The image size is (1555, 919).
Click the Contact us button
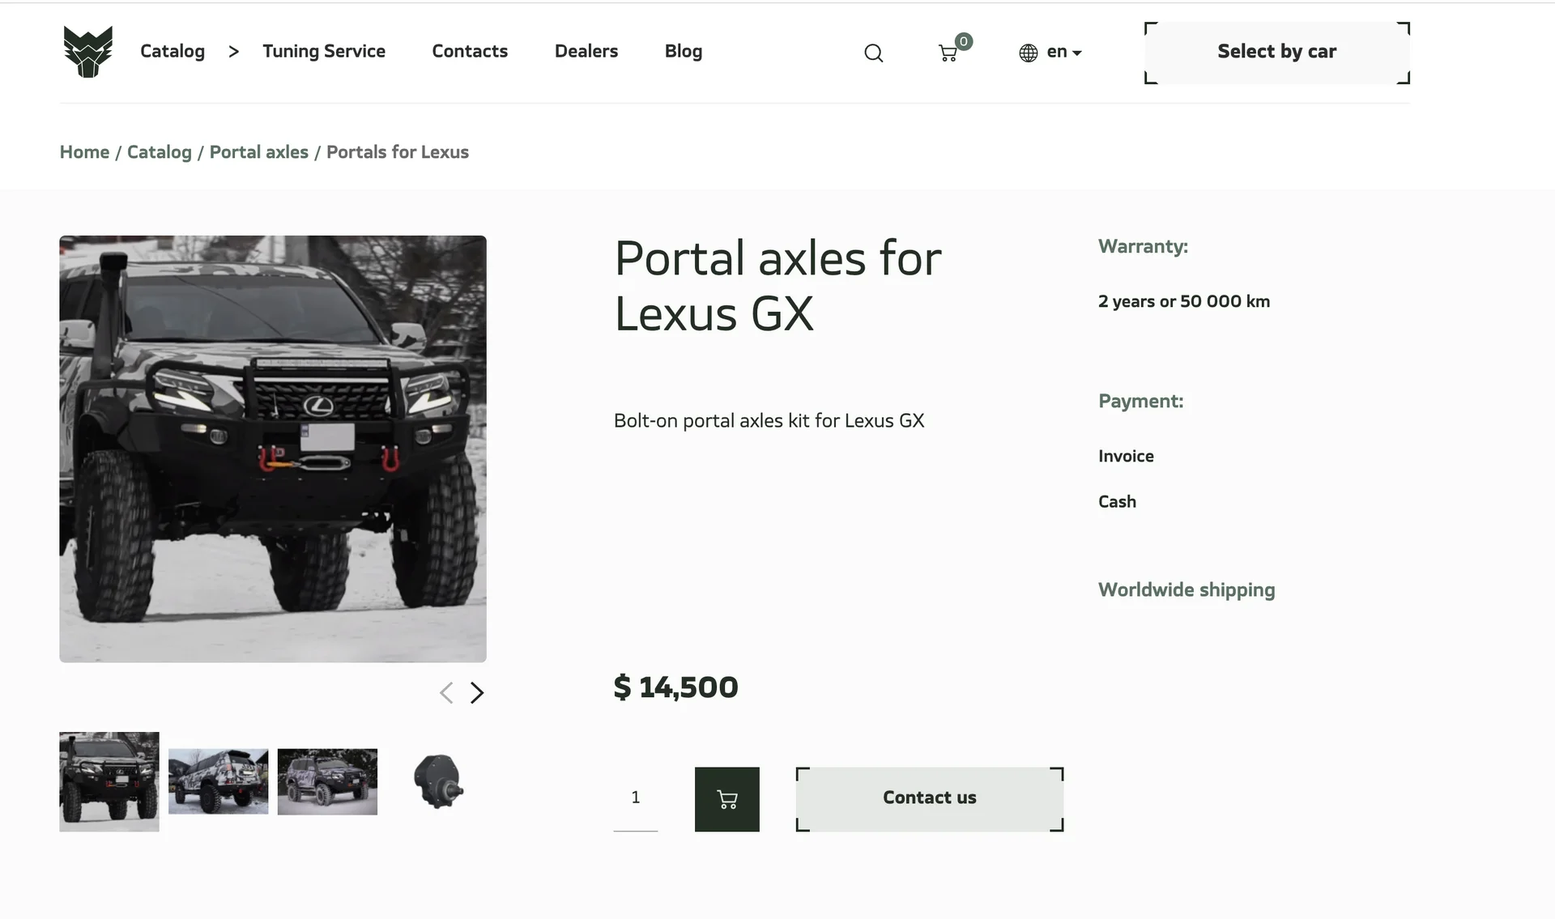929,798
